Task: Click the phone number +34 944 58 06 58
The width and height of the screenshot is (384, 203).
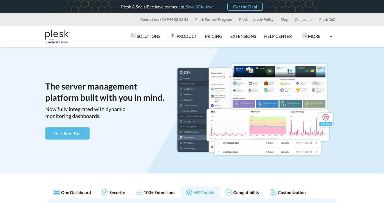Action: [174, 19]
